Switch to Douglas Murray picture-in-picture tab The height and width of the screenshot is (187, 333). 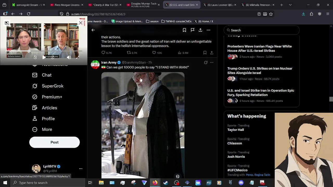[143, 5]
